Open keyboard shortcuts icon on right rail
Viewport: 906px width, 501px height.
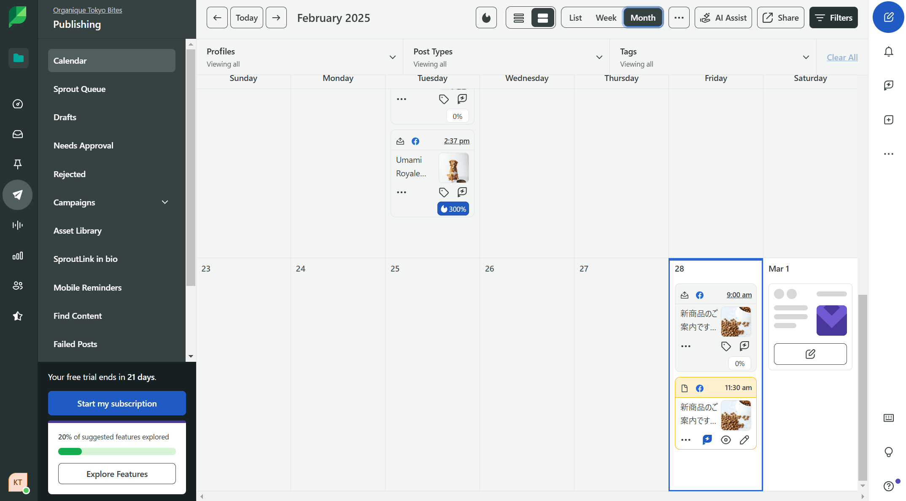888,418
